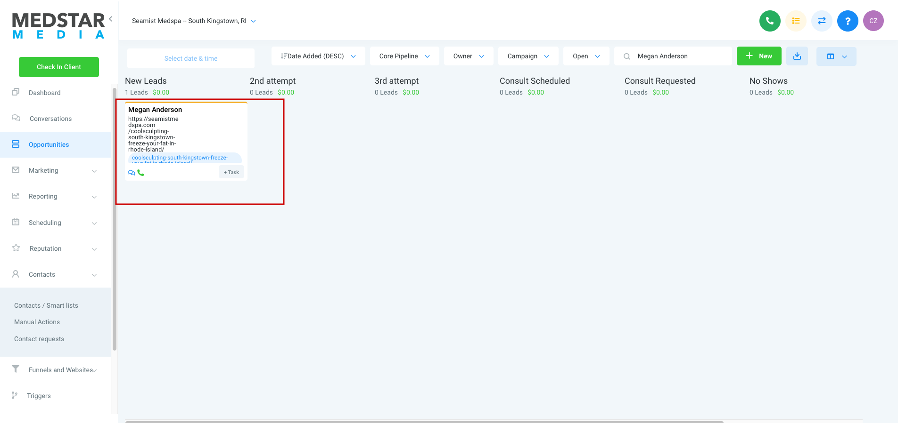898x423 pixels.
Task: Open the Core Pipeline dropdown
Action: click(404, 56)
